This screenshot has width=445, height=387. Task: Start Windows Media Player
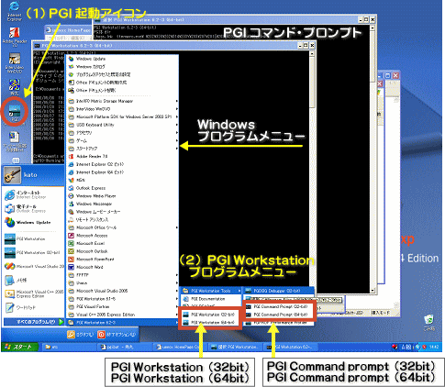coord(122,196)
